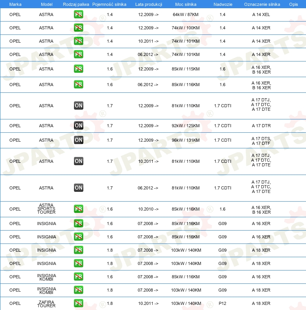Select the engine code A 17 DTR
Viewport: 306px width, 310px height.
(261, 126)
